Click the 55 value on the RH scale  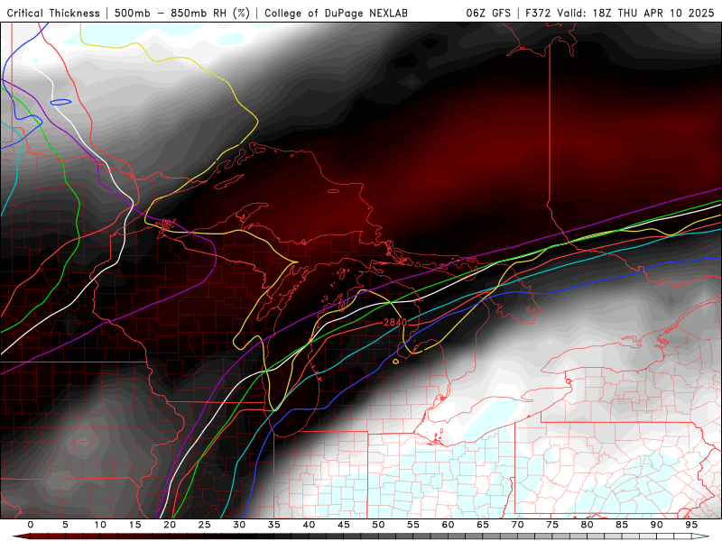click(x=413, y=525)
